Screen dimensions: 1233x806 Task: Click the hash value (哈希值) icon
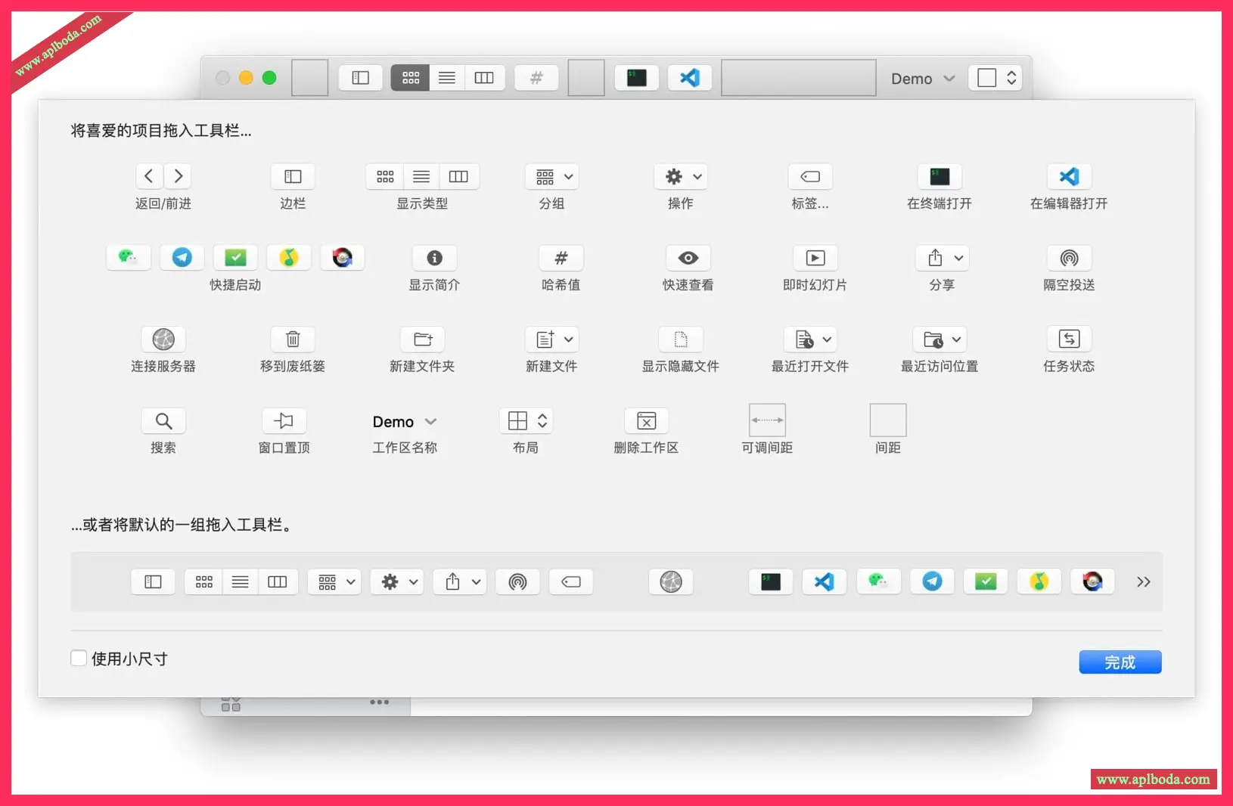[561, 258]
